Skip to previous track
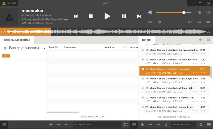 (x=76, y=16)
